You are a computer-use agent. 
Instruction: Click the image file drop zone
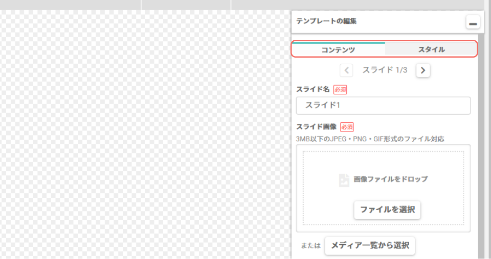(x=383, y=188)
